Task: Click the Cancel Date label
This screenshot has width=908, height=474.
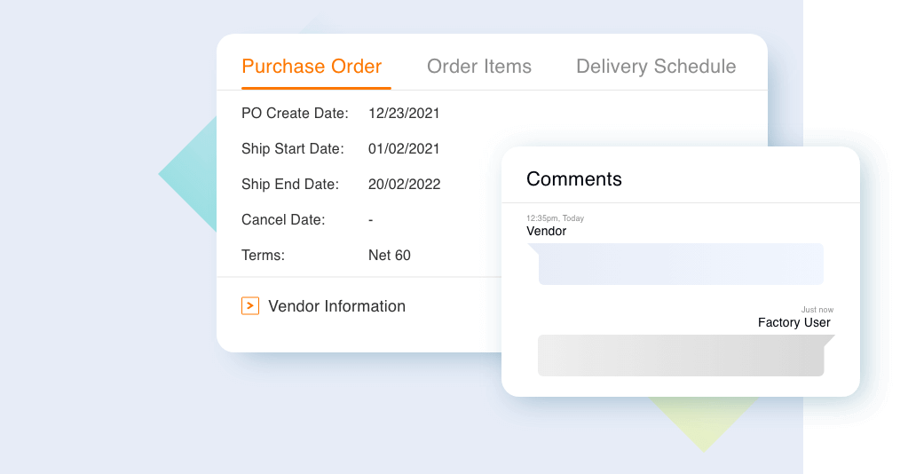Action: click(x=283, y=220)
